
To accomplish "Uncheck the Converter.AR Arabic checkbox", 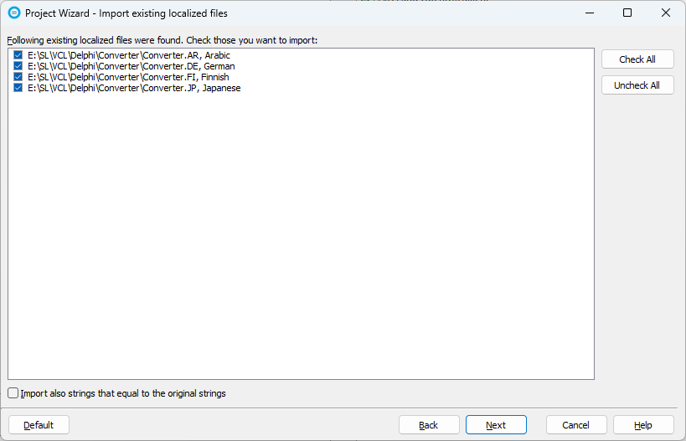I will pyautogui.click(x=18, y=55).
